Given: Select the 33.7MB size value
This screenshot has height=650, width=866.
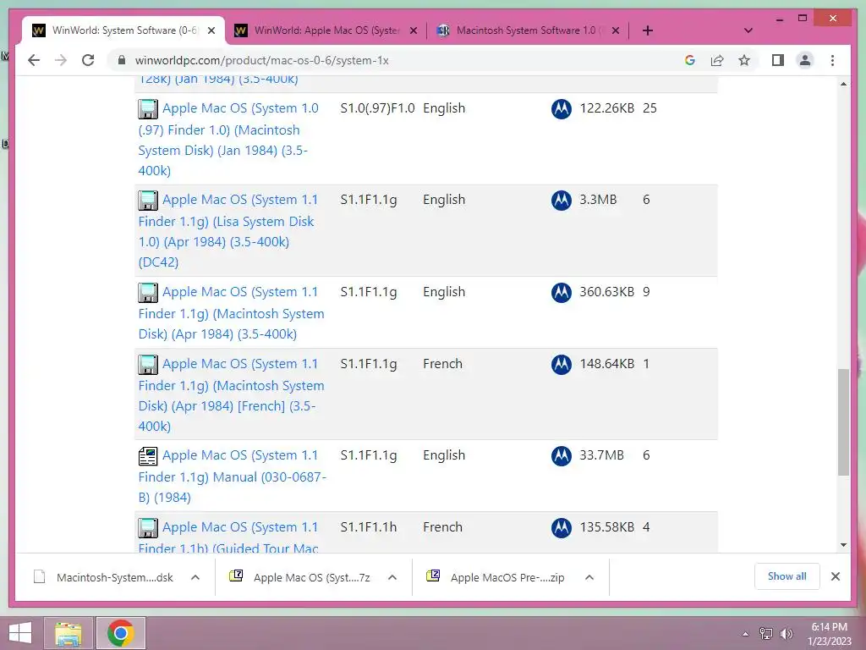Looking at the screenshot, I should coord(601,455).
